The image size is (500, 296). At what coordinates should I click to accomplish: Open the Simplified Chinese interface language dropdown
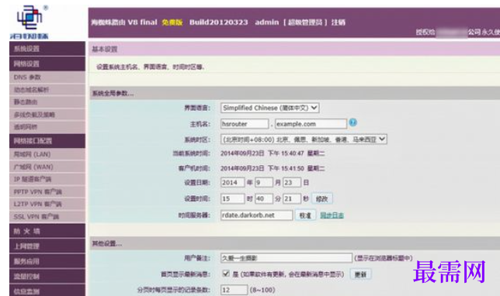[x=269, y=108]
